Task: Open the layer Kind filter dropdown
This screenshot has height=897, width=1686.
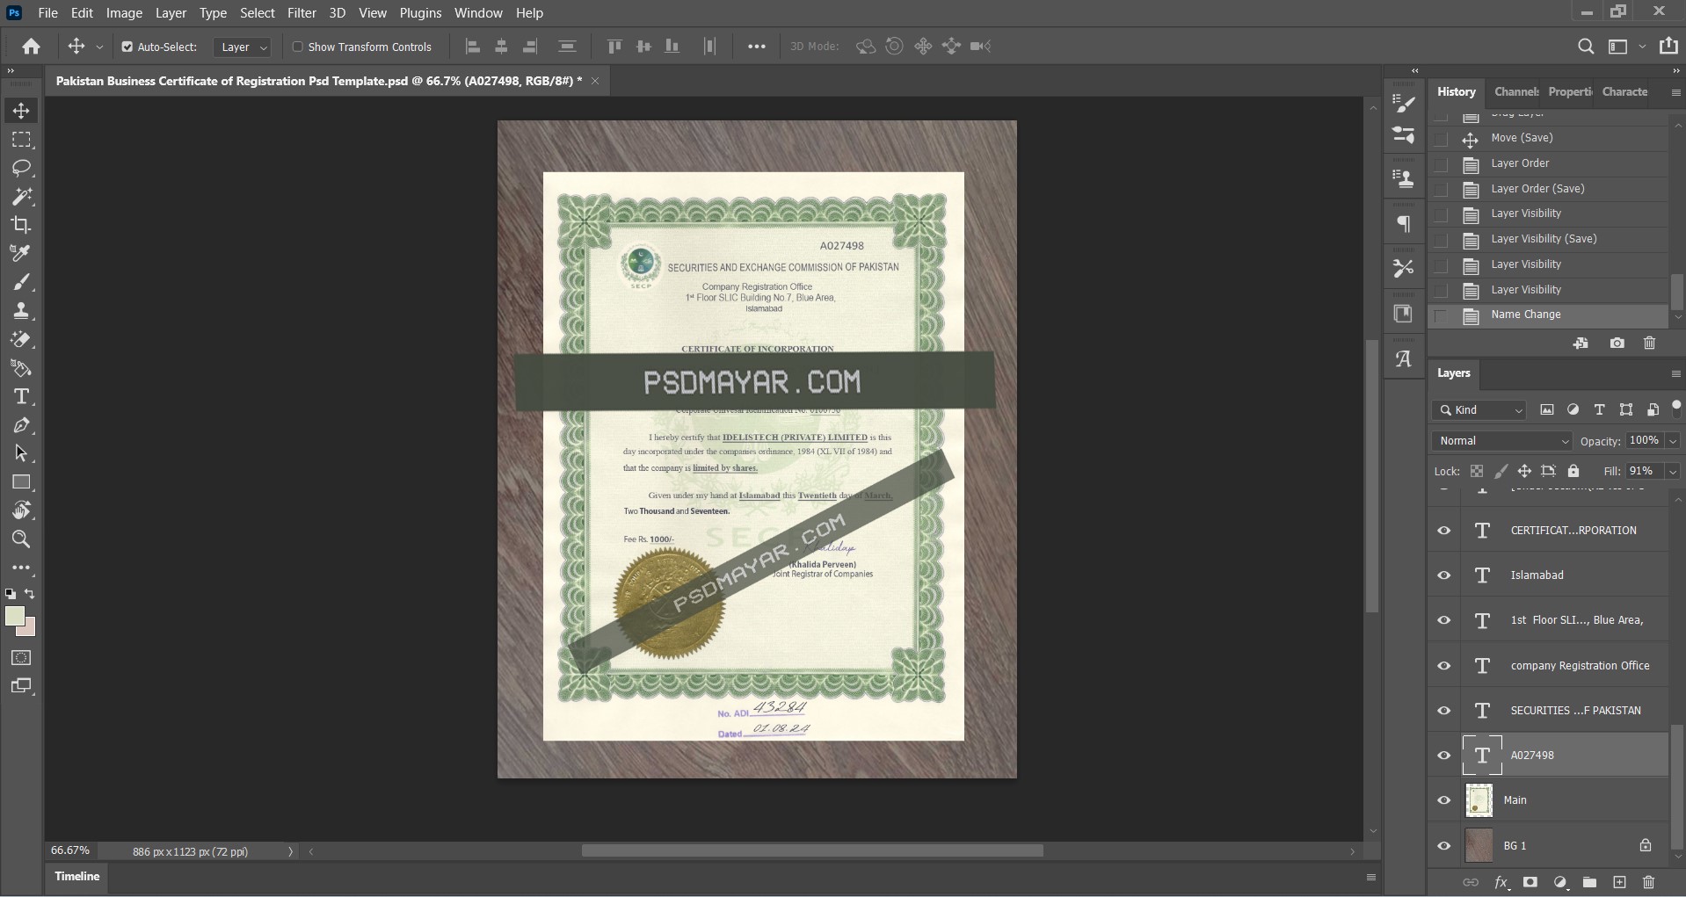Action: 1480,410
